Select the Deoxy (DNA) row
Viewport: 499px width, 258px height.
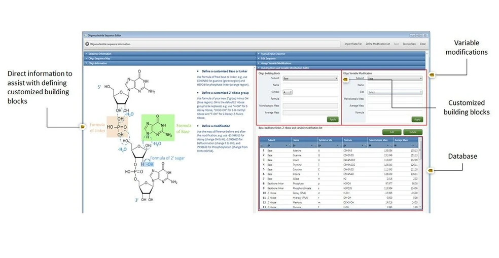[339, 193]
